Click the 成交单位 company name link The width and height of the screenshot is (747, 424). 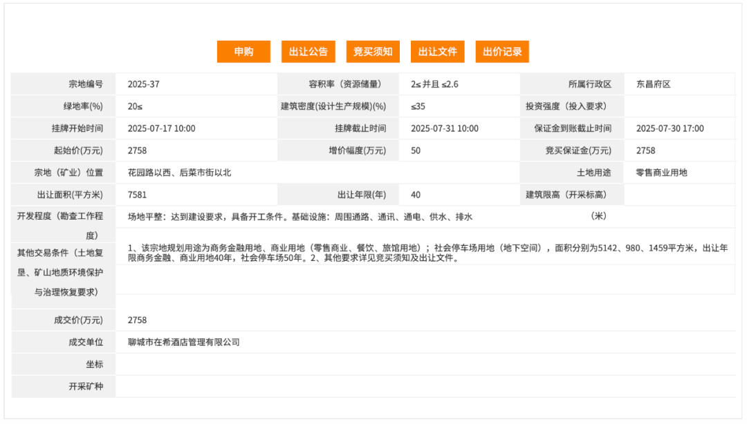183,342
